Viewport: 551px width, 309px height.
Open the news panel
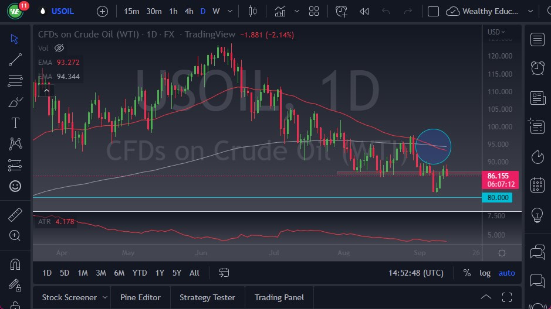(x=538, y=98)
